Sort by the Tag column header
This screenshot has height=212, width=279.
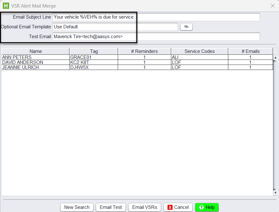click(x=94, y=51)
